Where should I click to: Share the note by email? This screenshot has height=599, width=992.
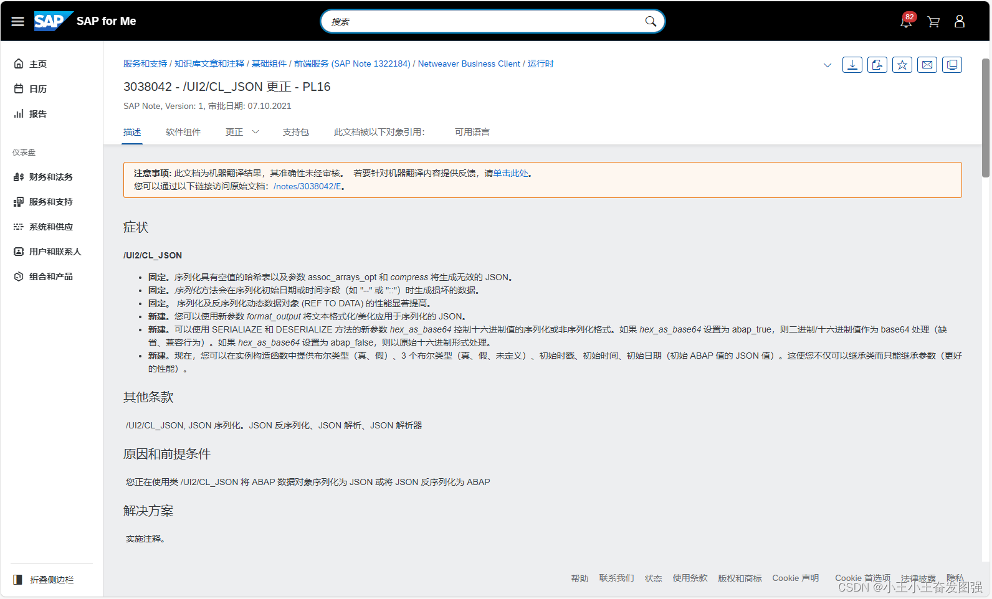[927, 65]
